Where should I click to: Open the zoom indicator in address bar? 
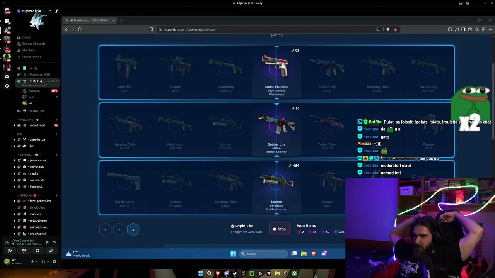(x=378, y=29)
